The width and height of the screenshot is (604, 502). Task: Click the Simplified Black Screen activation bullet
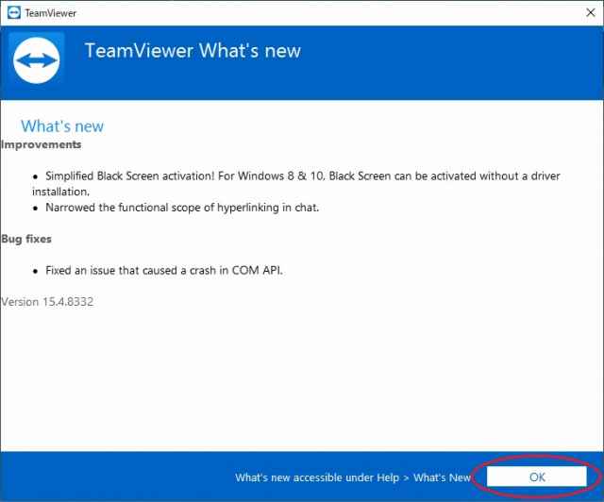(295, 183)
